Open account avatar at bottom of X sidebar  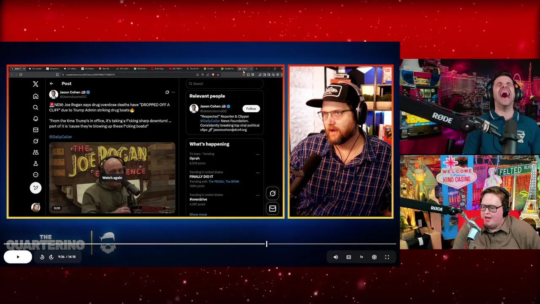(x=35, y=207)
